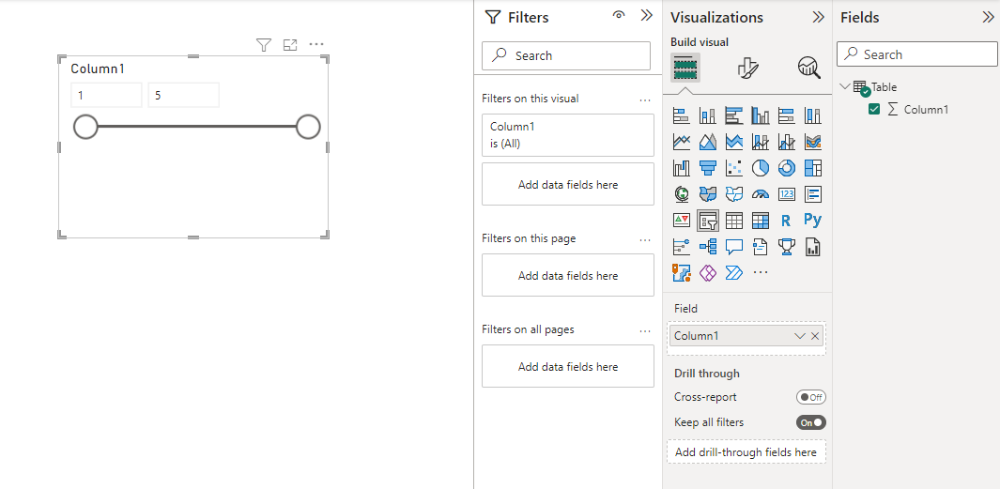Open Filters on all pages options
The width and height of the screenshot is (1000, 489).
tap(645, 331)
